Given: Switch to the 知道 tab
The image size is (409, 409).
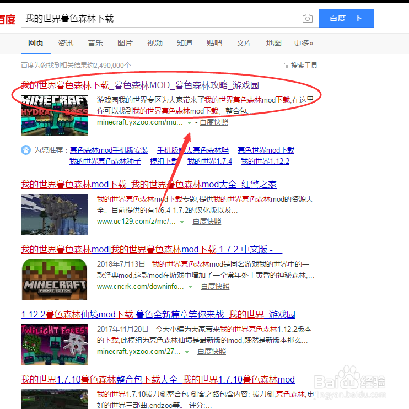Looking at the screenshot, I should pos(185,43).
